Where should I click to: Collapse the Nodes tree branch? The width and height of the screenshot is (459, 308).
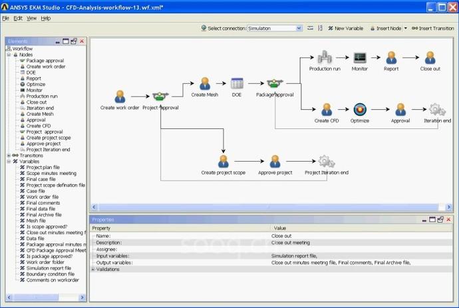tap(9, 55)
